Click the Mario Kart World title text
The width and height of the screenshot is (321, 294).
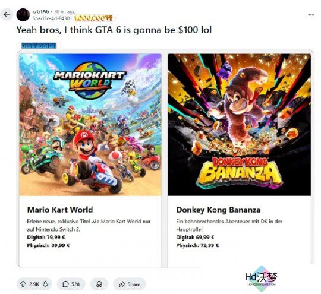[60, 210]
